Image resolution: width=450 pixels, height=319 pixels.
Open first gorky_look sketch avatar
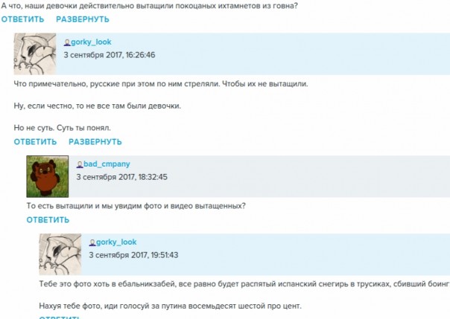[x=35, y=54]
